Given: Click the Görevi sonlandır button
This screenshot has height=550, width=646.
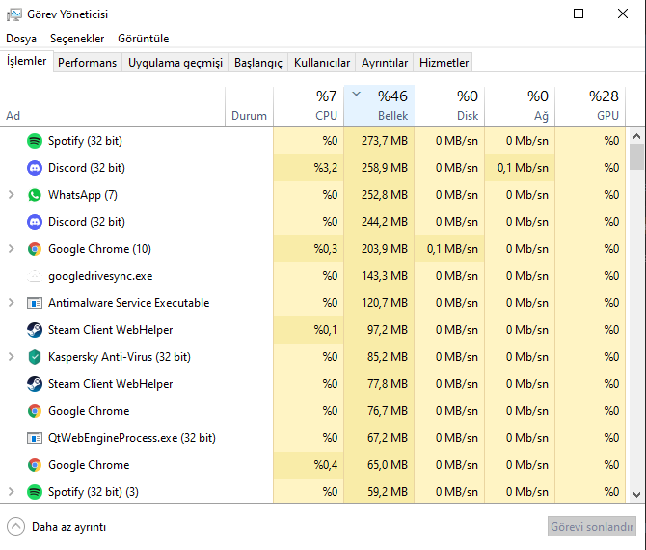Looking at the screenshot, I should [x=592, y=527].
